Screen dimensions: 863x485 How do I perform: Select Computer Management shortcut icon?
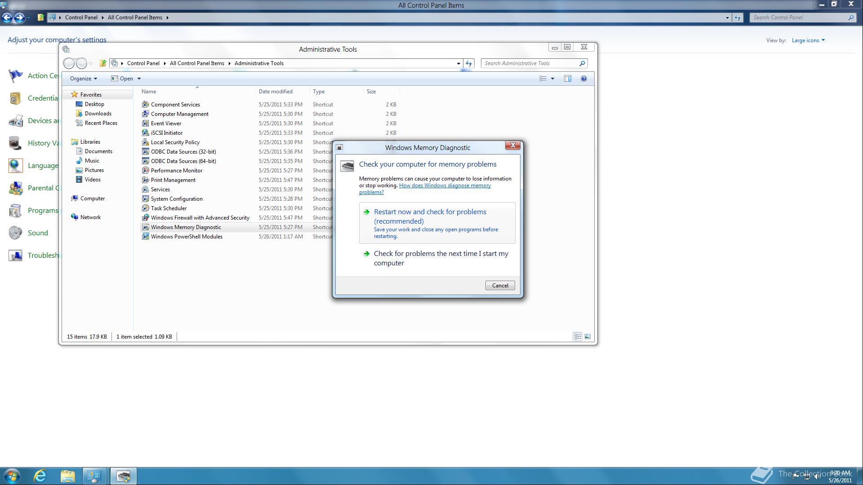tap(145, 114)
